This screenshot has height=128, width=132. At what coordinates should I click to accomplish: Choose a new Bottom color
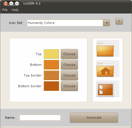pos(69,65)
